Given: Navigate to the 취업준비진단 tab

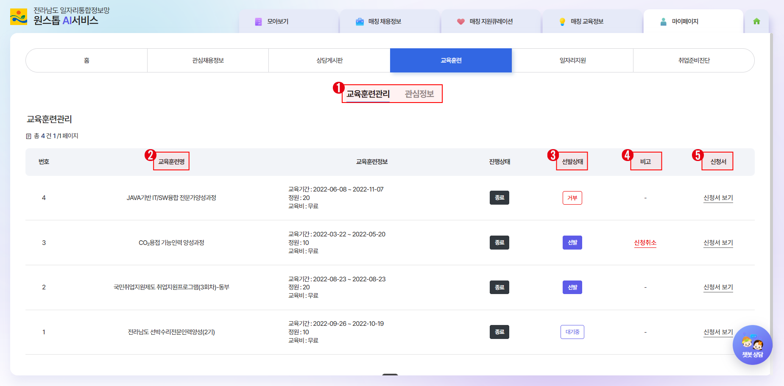Looking at the screenshot, I should [694, 61].
